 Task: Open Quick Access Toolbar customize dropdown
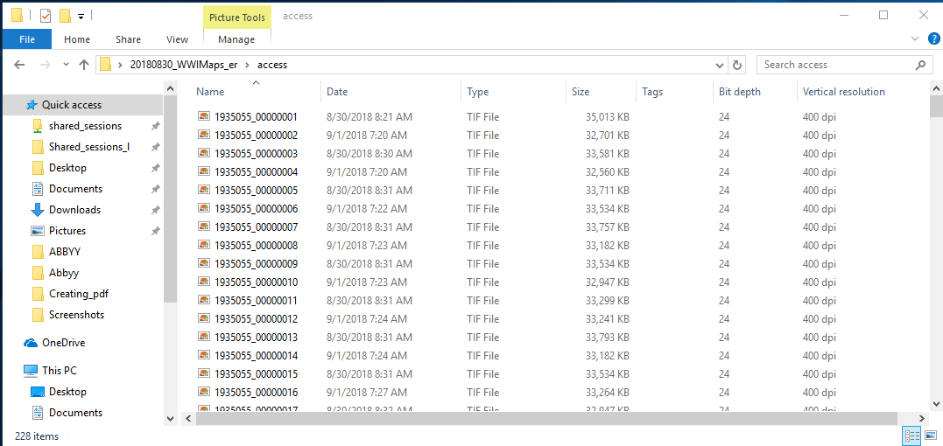click(81, 16)
